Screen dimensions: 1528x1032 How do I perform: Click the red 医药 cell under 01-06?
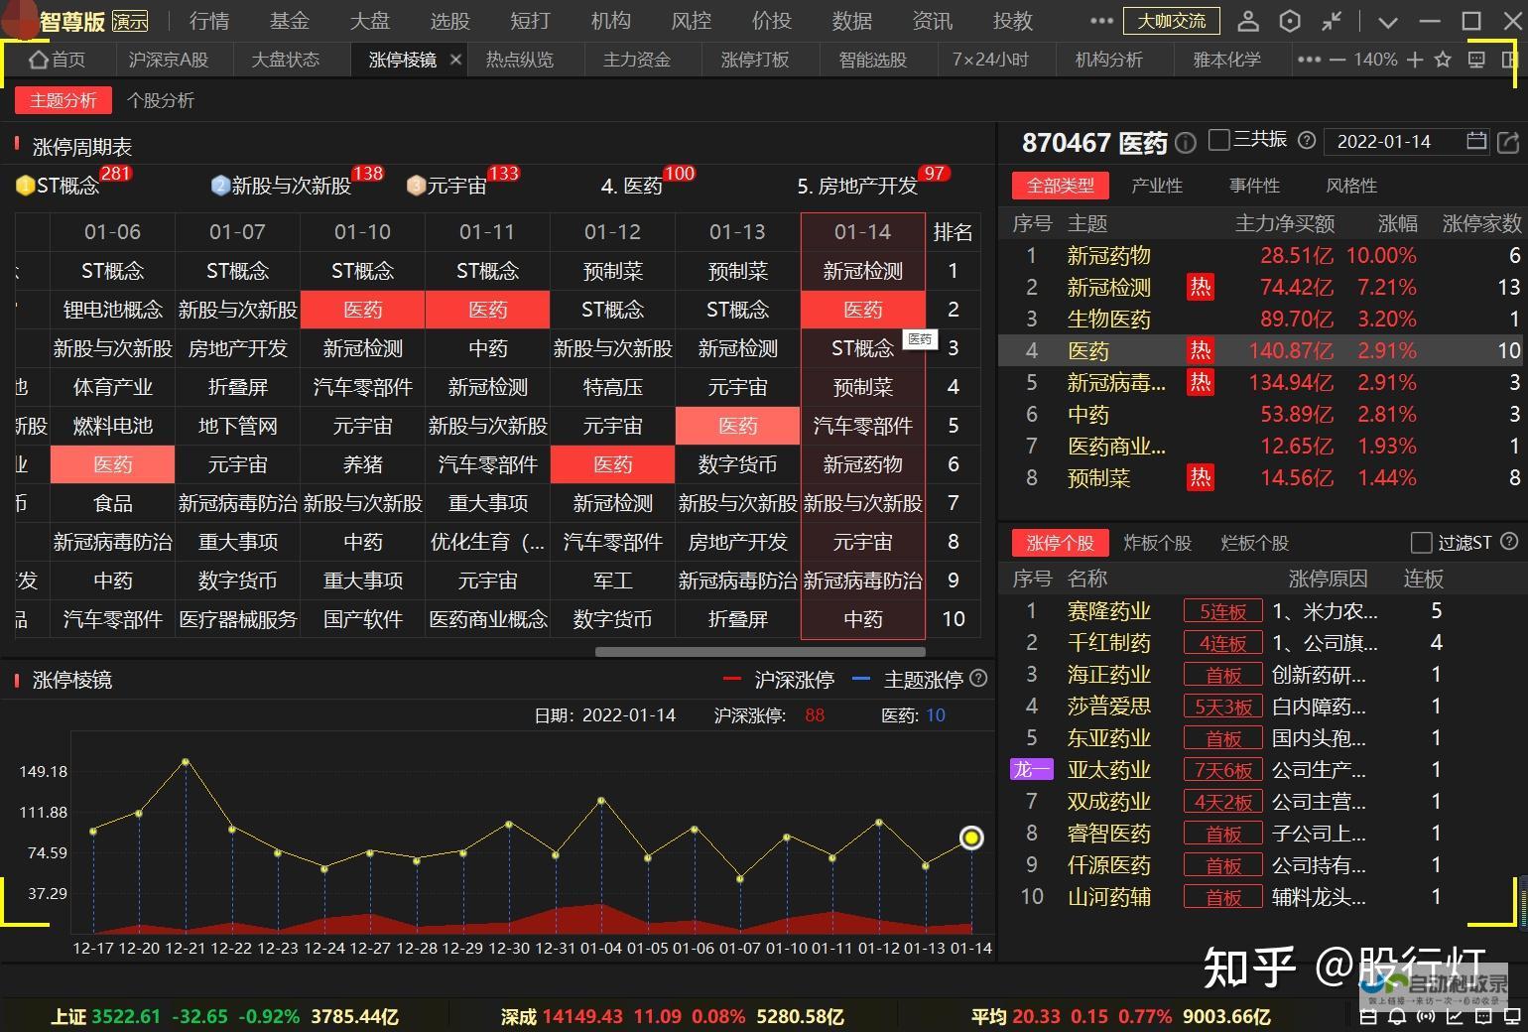[112, 464]
